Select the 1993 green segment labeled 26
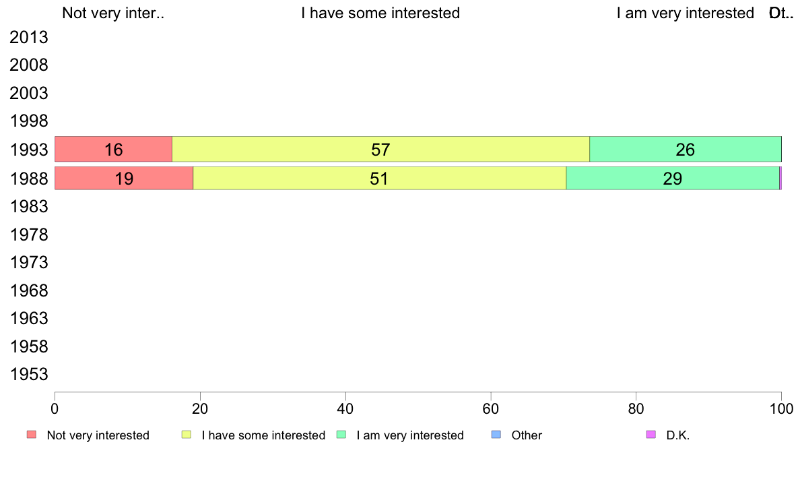 (x=686, y=149)
